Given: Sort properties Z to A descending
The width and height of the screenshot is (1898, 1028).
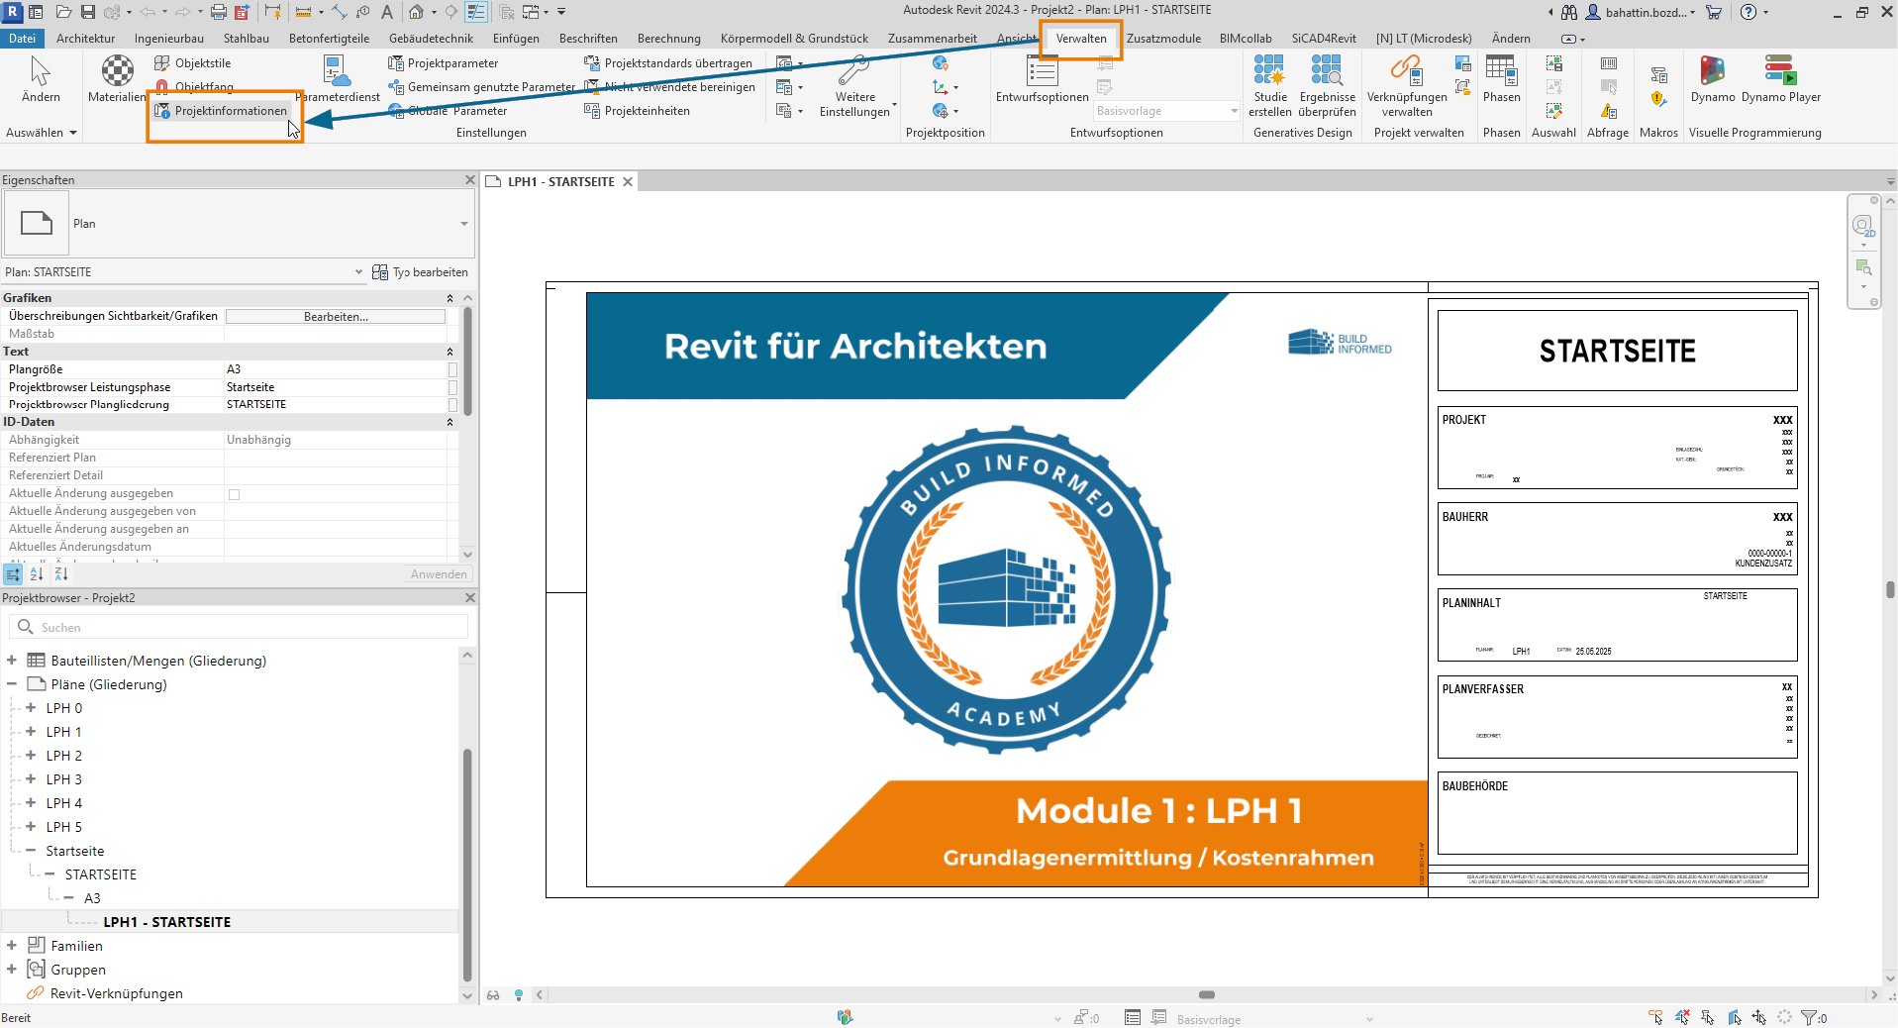Looking at the screenshot, I should (x=61, y=574).
